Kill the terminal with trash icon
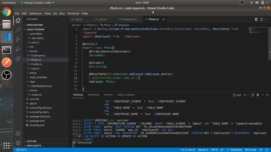Viewport: 271px width, 152px height. 258,95
